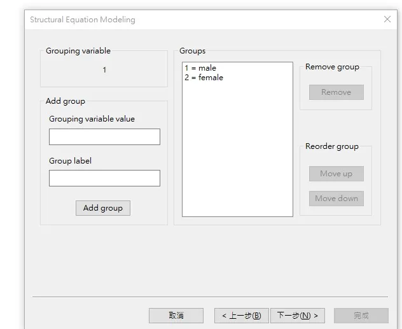This screenshot has width=402, height=329.
Task: Click the 'Grouping variable value' field label
Action: coord(92,119)
